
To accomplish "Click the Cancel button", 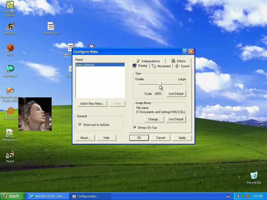I will (x=160, y=138).
